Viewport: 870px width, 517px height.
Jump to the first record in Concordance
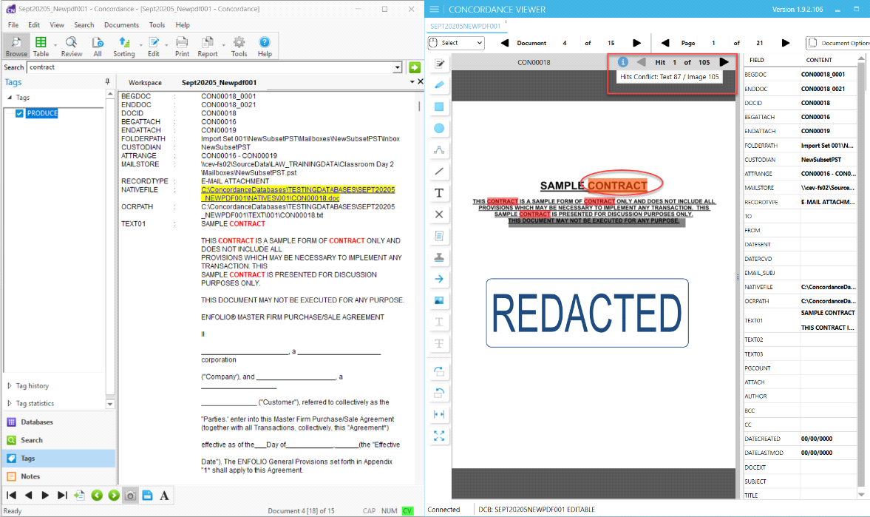pos(11,496)
